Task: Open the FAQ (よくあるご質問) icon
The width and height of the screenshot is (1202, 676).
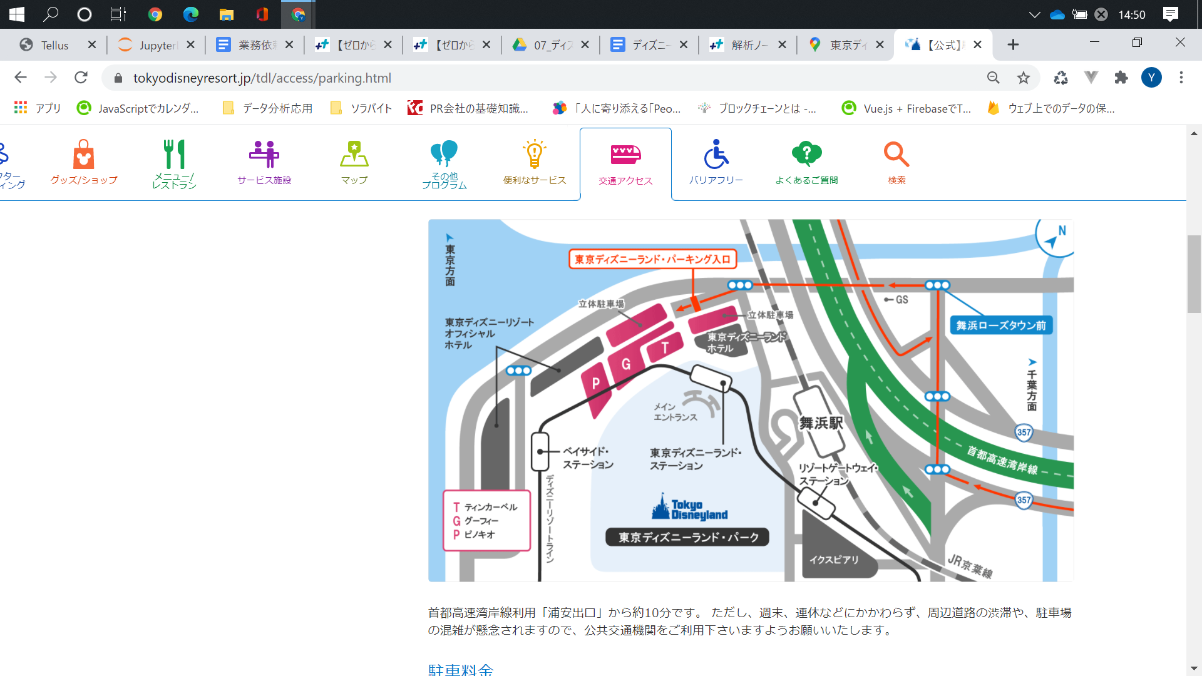Action: click(806, 163)
